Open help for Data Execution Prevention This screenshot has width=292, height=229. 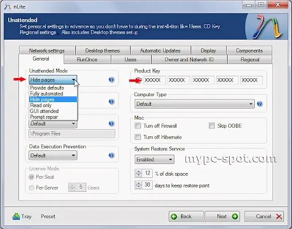coord(111,155)
